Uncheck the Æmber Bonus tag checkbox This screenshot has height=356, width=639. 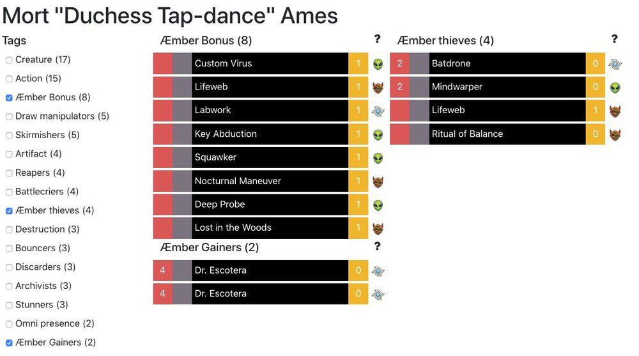coord(9,98)
